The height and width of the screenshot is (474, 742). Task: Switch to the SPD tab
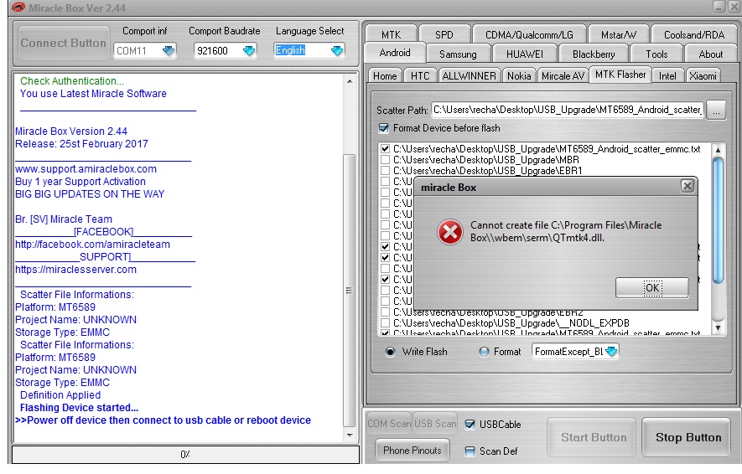[444, 35]
